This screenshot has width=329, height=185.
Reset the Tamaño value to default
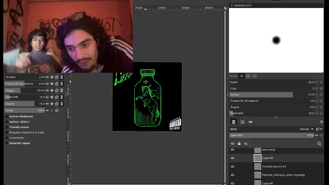pyautogui.click(x=57, y=77)
